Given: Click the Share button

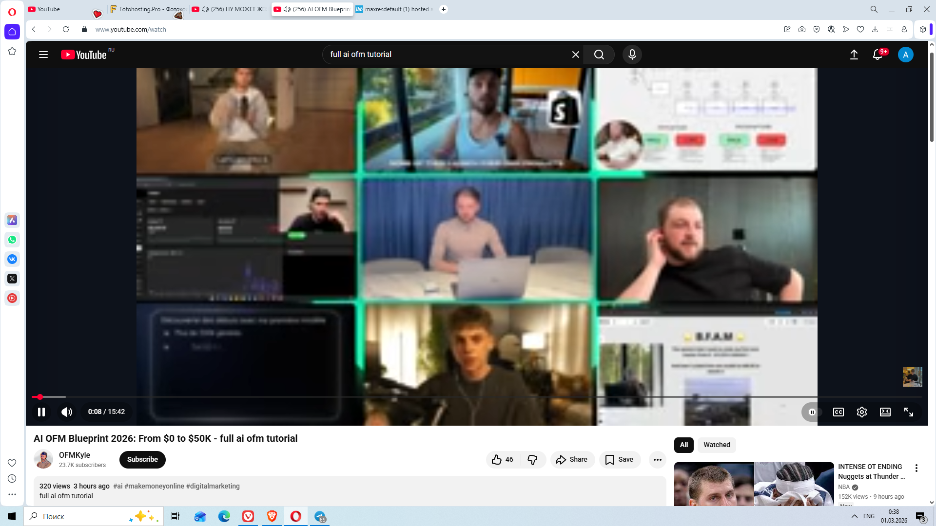Looking at the screenshot, I should point(572,459).
